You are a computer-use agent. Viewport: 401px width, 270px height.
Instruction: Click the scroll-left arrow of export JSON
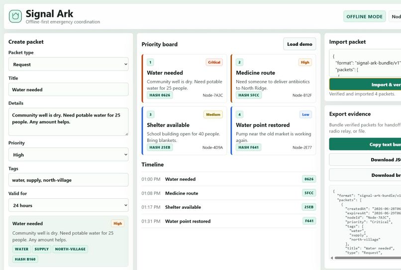point(332,258)
